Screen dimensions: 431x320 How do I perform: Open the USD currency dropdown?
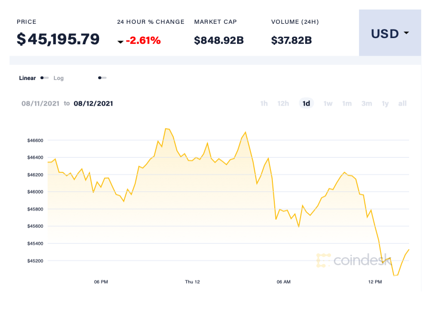[x=390, y=33]
